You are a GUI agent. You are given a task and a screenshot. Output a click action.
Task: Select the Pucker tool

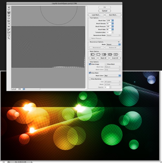click(9, 16)
